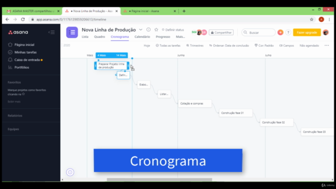
Task: Open Chrome three-dot menu
Action: 329,19
